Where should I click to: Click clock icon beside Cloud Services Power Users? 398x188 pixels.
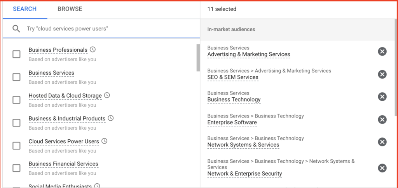(x=104, y=141)
